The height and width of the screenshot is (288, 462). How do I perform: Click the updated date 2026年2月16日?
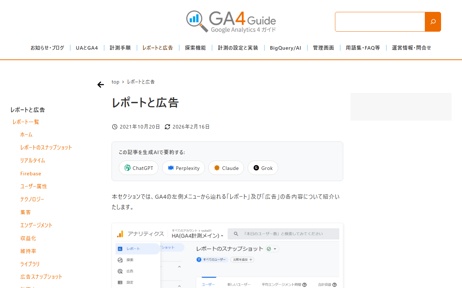(x=191, y=127)
